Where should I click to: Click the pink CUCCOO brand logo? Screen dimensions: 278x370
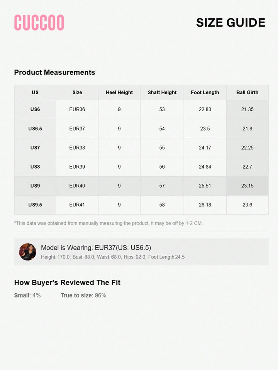pyautogui.click(x=39, y=23)
